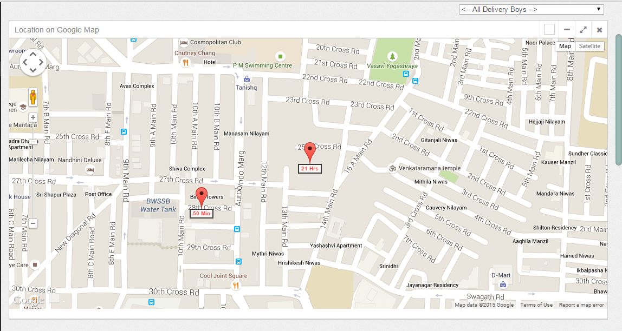Click the BWSSB Water Tank label
Screen dimensions: 622x331
[x=158, y=205]
